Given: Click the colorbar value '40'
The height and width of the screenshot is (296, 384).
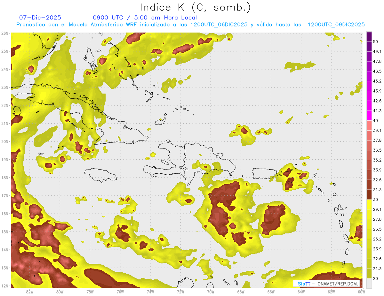Looking at the screenshot, I should [376, 121].
